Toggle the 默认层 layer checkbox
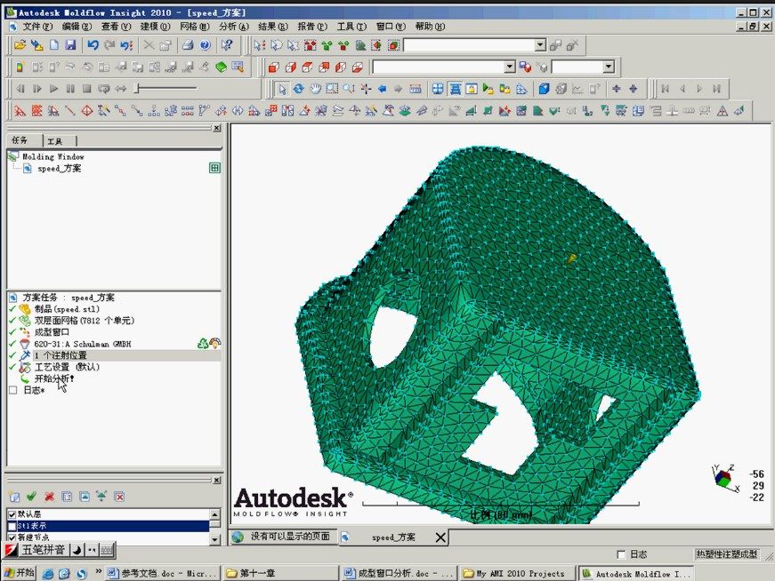 pyautogui.click(x=12, y=514)
